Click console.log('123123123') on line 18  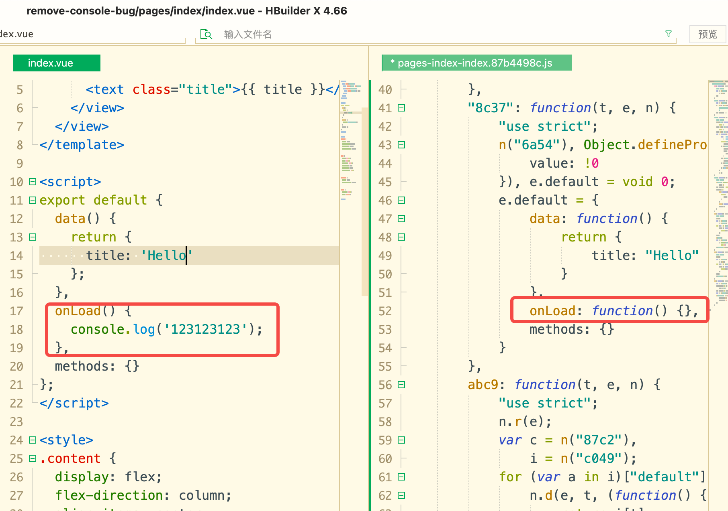(x=166, y=329)
